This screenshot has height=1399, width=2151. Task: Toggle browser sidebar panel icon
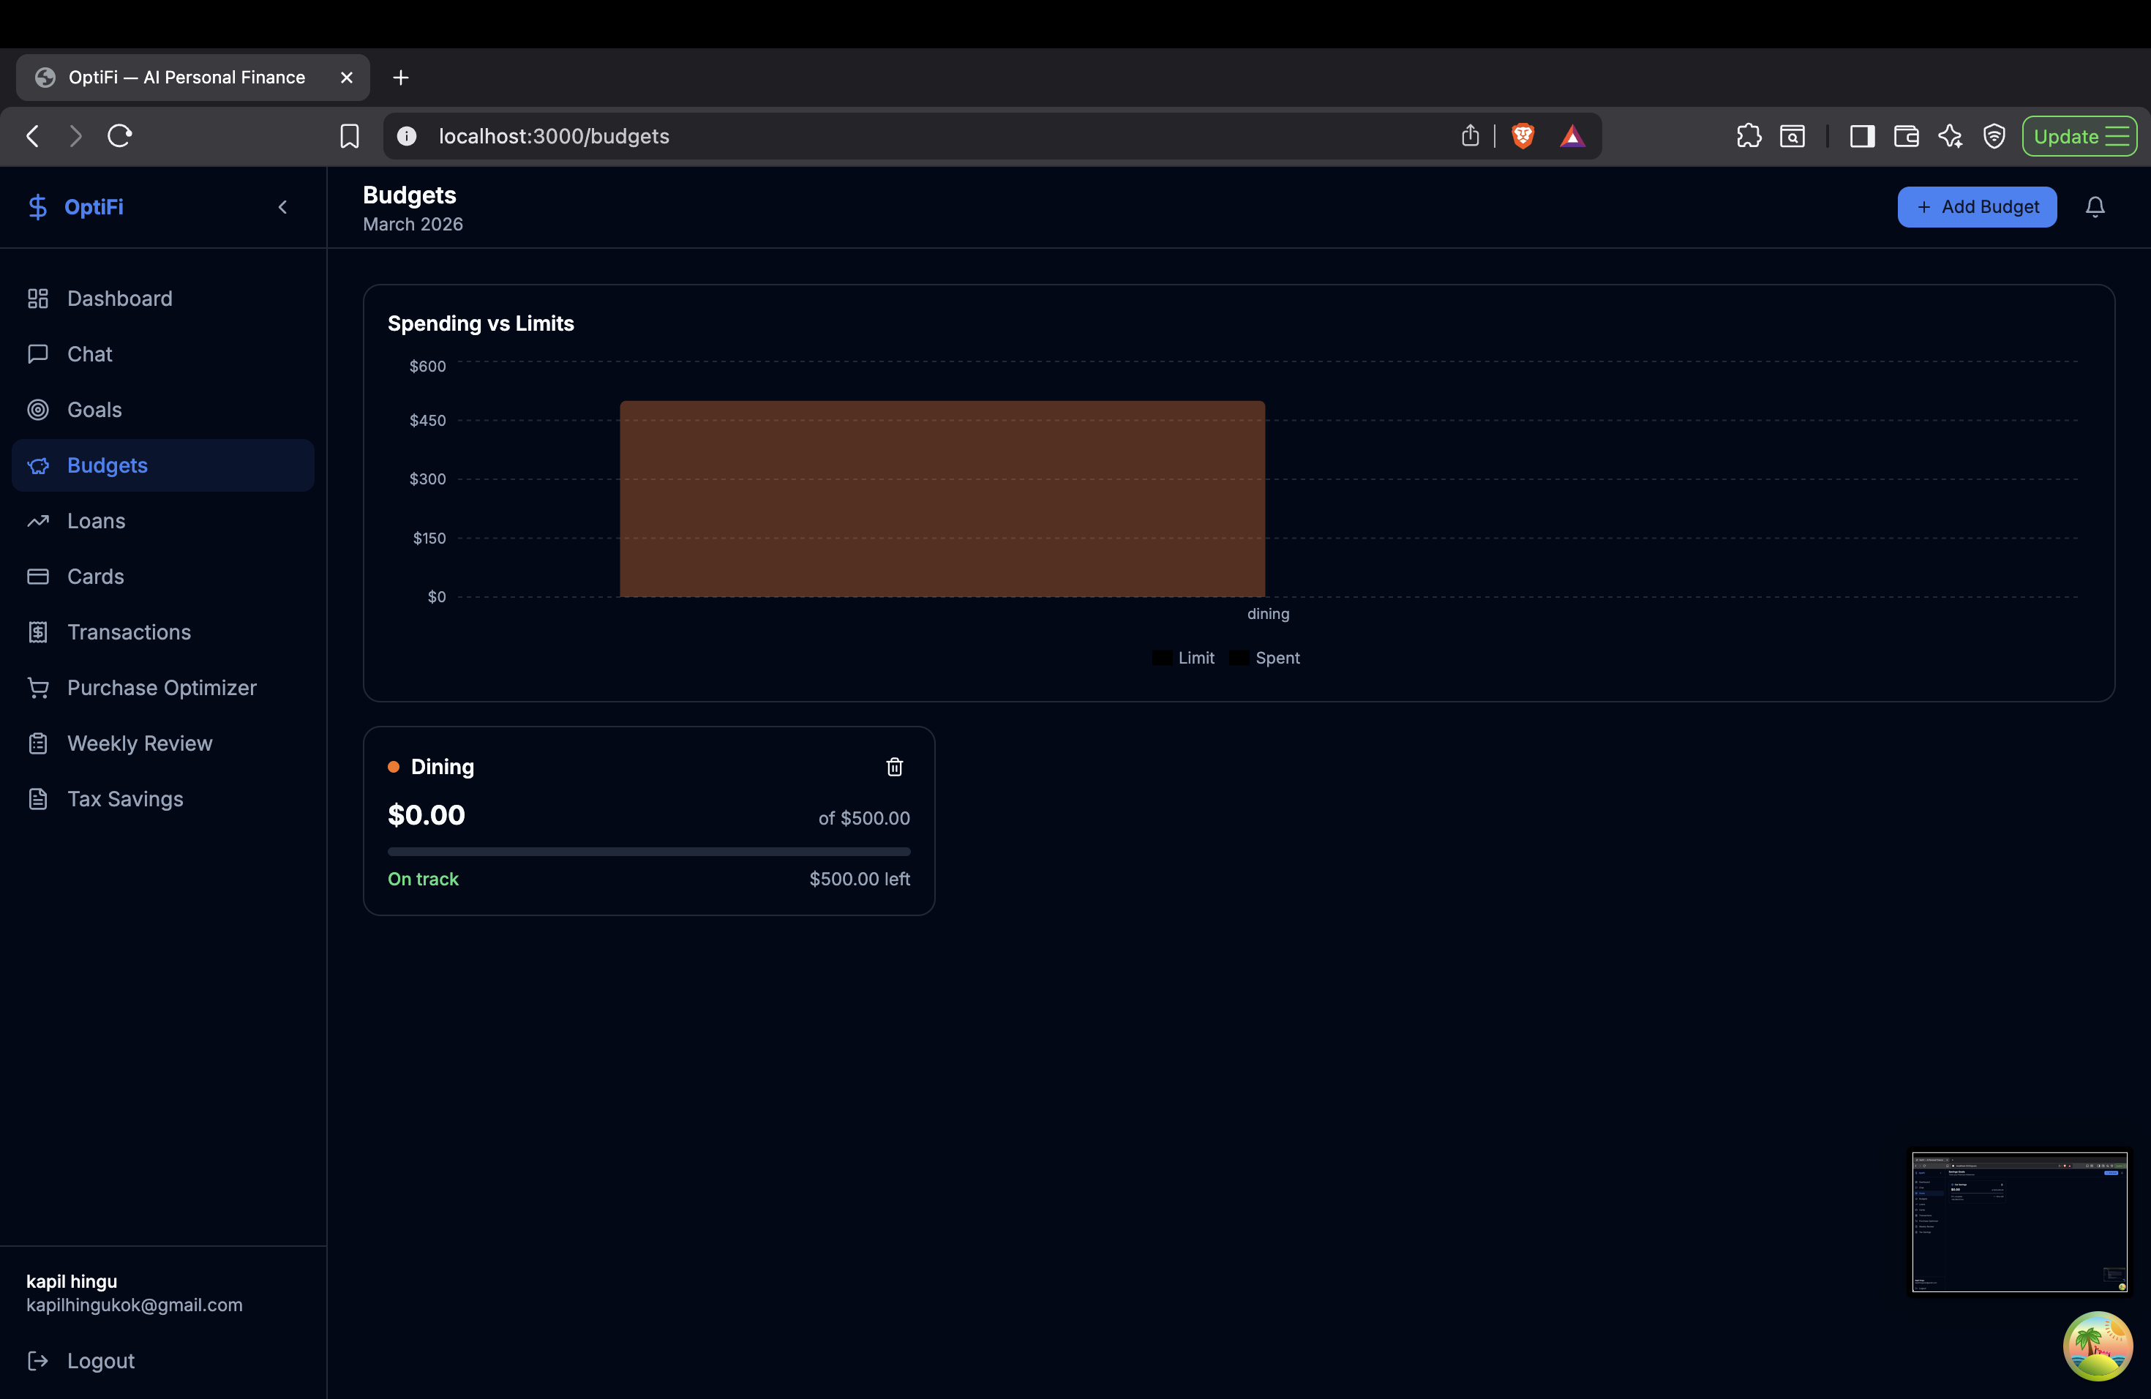tap(1862, 135)
